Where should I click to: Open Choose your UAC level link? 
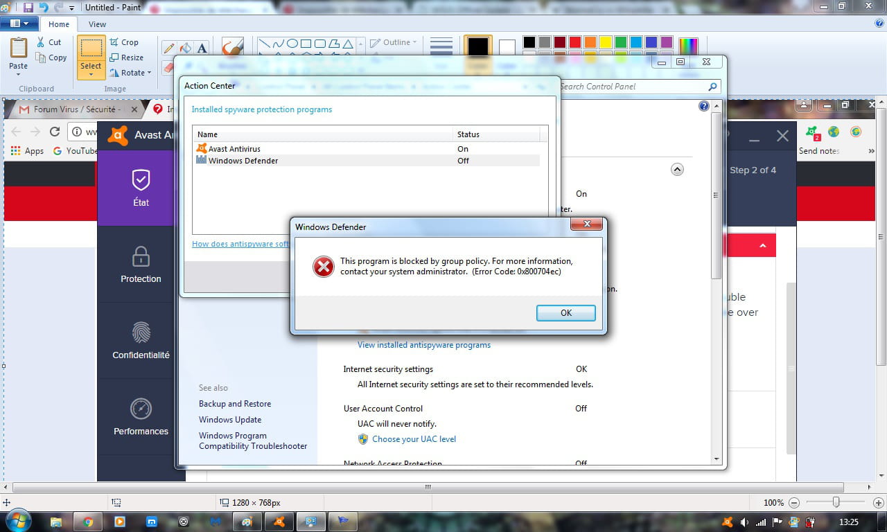(414, 439)
